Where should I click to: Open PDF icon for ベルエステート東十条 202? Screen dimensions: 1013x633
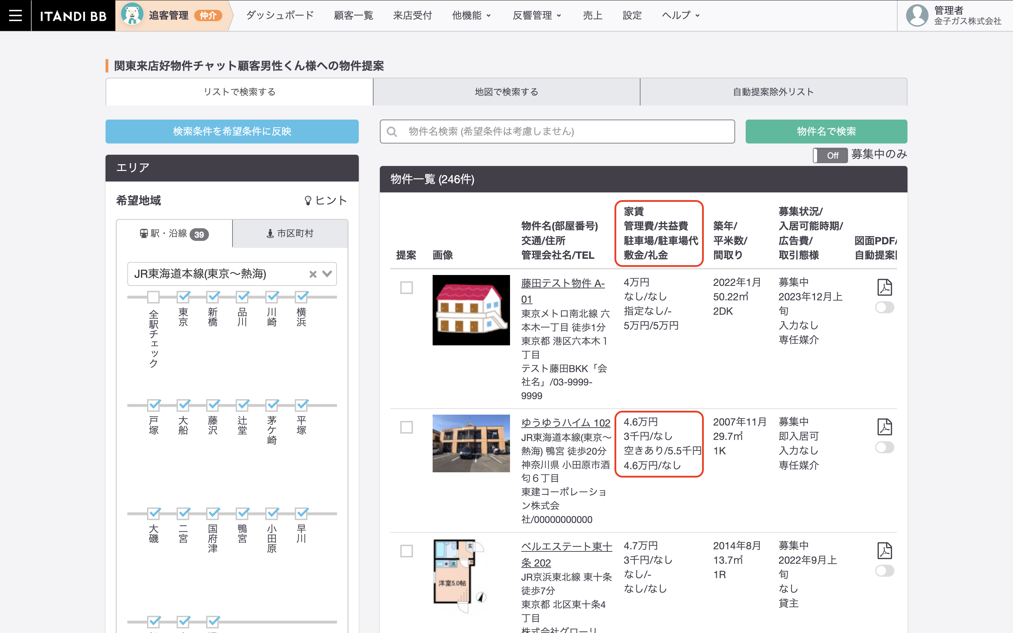(885, 551)
